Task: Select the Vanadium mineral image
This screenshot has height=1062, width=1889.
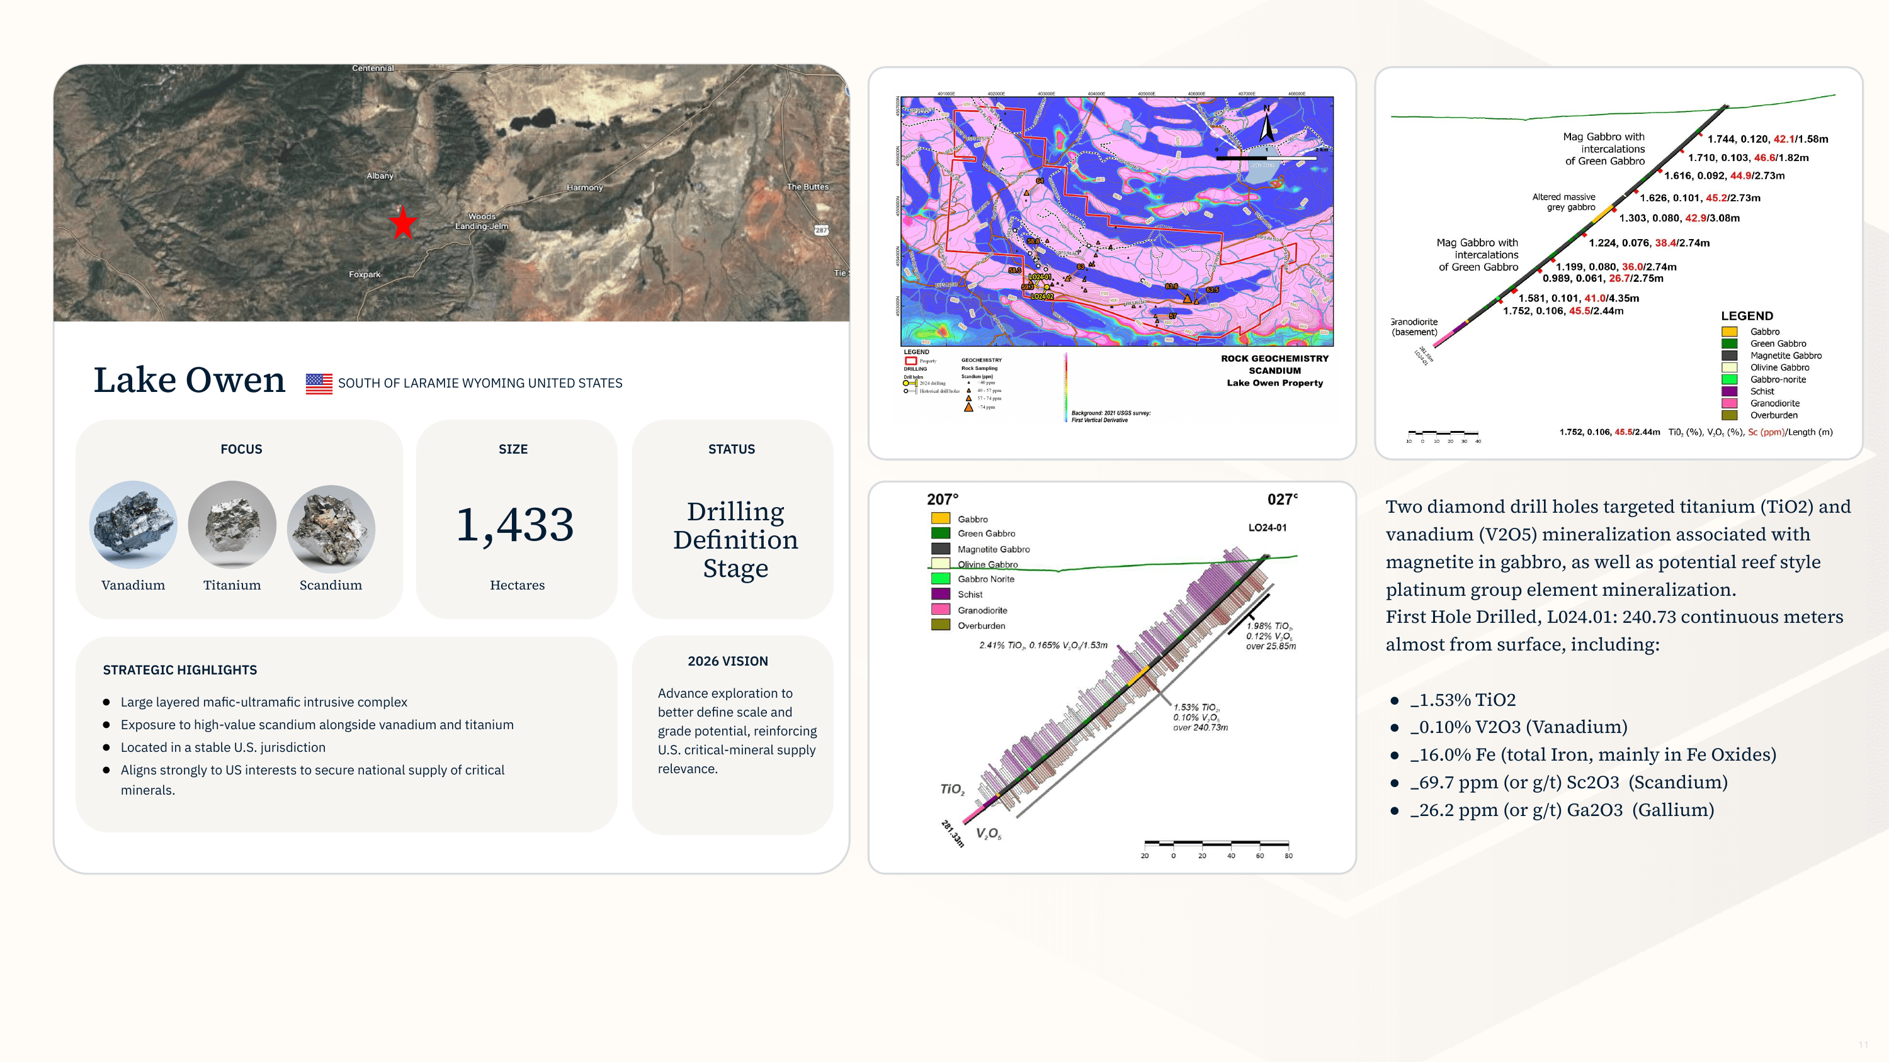Action: (133, 525)
